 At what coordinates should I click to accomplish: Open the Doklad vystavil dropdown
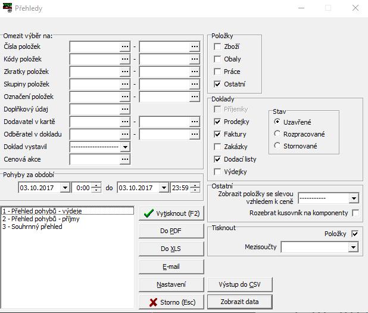pyautogui.click(x=125, y=147)
